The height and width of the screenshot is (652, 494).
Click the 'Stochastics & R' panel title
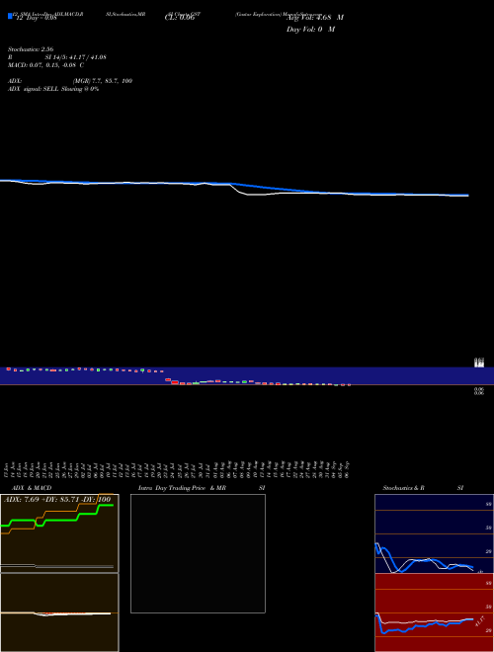click(x=403, y=488)
